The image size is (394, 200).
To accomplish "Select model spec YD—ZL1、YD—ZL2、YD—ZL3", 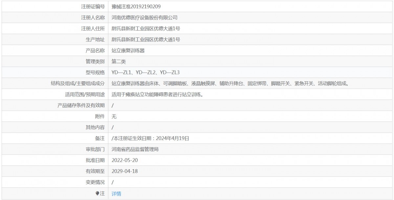I will [145, 73].
